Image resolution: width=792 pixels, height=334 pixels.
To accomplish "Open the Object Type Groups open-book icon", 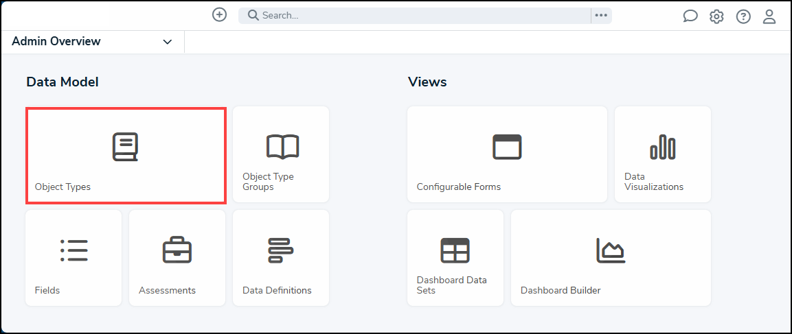I will click(282, 147).
